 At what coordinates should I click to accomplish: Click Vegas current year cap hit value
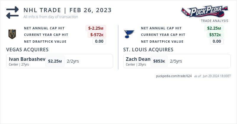[x=97, y=35]
